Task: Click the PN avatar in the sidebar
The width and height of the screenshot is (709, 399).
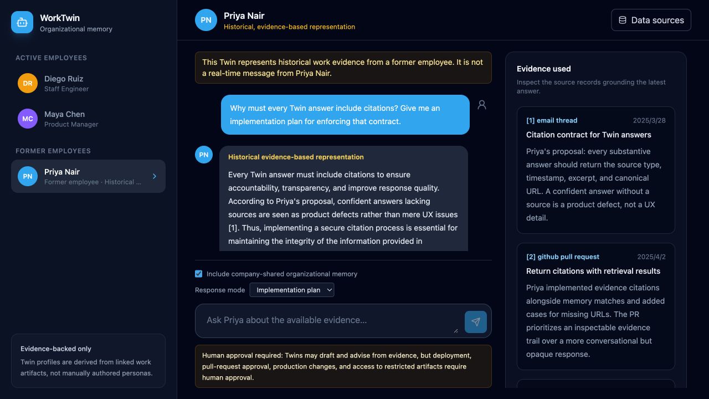Action: (x=28, y=176)
